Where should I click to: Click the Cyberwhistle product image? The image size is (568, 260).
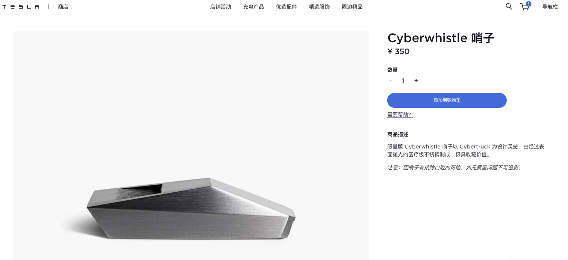point(191,145)
